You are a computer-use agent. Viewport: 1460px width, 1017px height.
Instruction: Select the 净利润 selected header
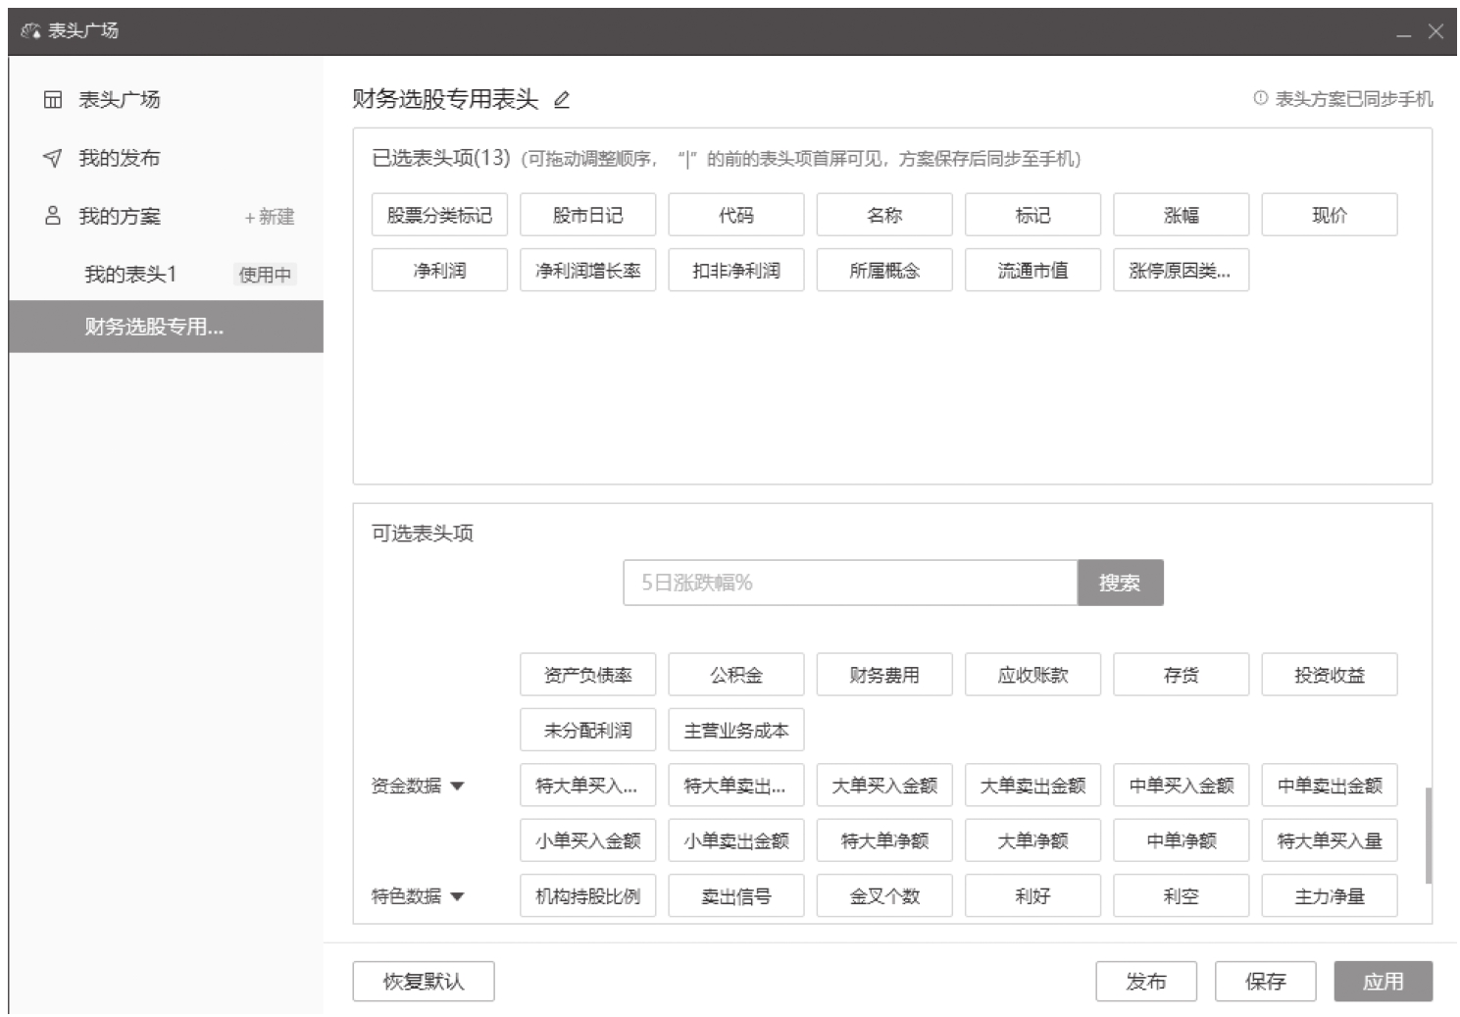tap(439, 271)
